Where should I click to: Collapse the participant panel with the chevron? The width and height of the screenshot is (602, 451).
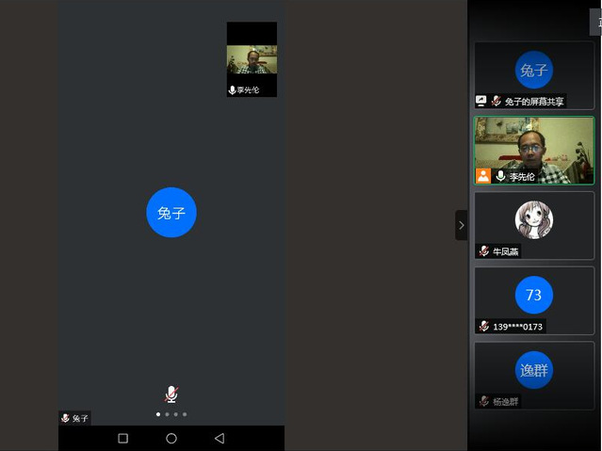(461, 225)
